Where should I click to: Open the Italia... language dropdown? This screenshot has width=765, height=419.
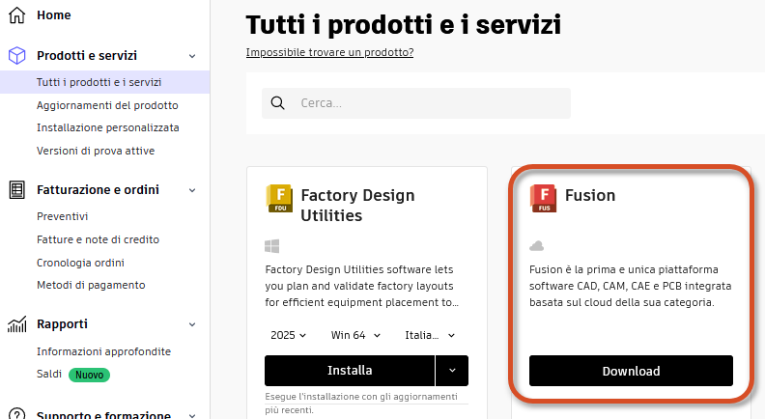point(430,335)
